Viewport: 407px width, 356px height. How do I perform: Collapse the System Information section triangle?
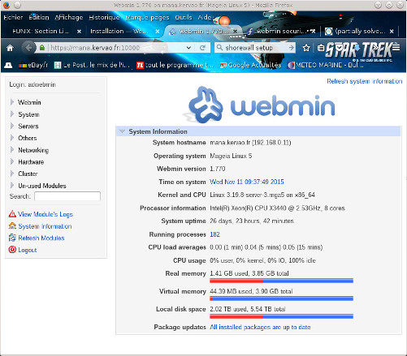122,131
